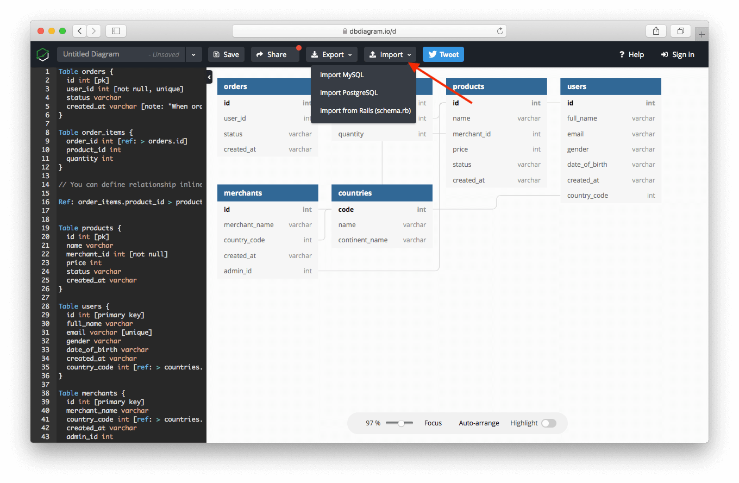
Task: Choose Import PostgreSQL from menu
Action: coord(349,93)
